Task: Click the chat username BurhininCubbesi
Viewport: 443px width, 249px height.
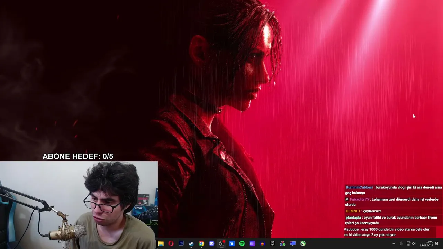Action: coord(359,187)
